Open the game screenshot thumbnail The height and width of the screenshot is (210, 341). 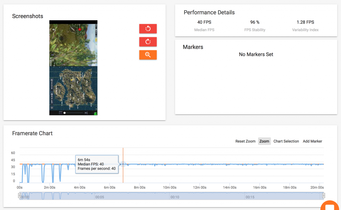pyautogui.click(x=73, y=68)
